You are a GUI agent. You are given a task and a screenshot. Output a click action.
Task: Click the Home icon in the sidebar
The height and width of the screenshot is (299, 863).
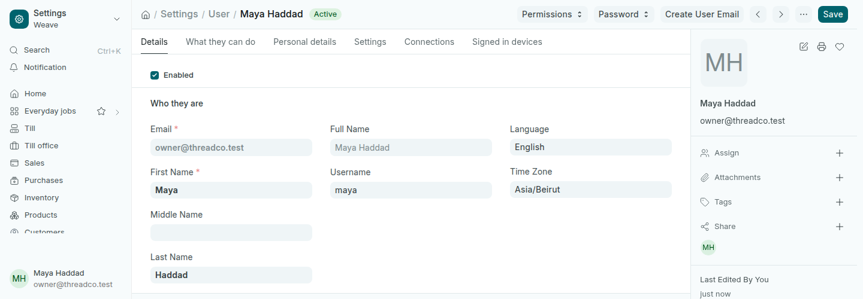14,94
